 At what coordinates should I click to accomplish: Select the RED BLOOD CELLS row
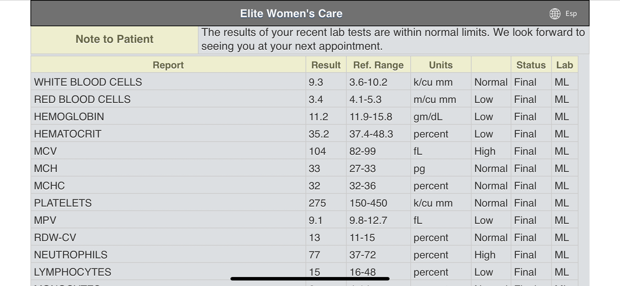pyautogui.click(x=82, y=99)
